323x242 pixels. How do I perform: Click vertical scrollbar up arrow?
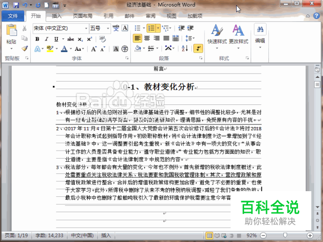(317, 77)
